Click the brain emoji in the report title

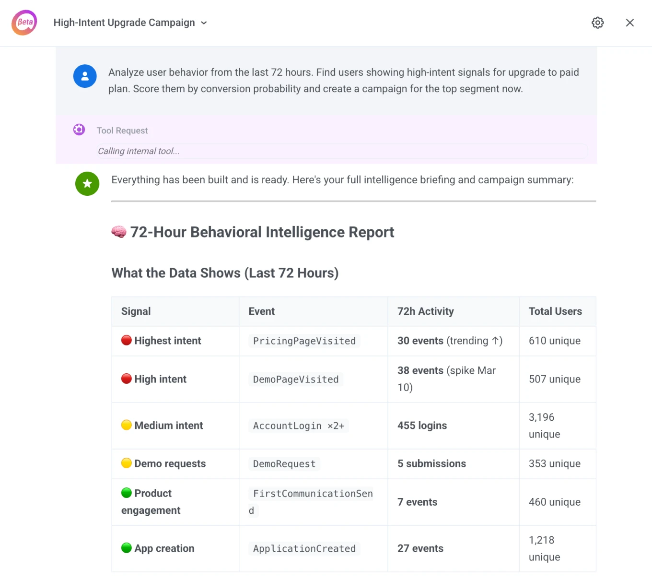tap(118, 232)
